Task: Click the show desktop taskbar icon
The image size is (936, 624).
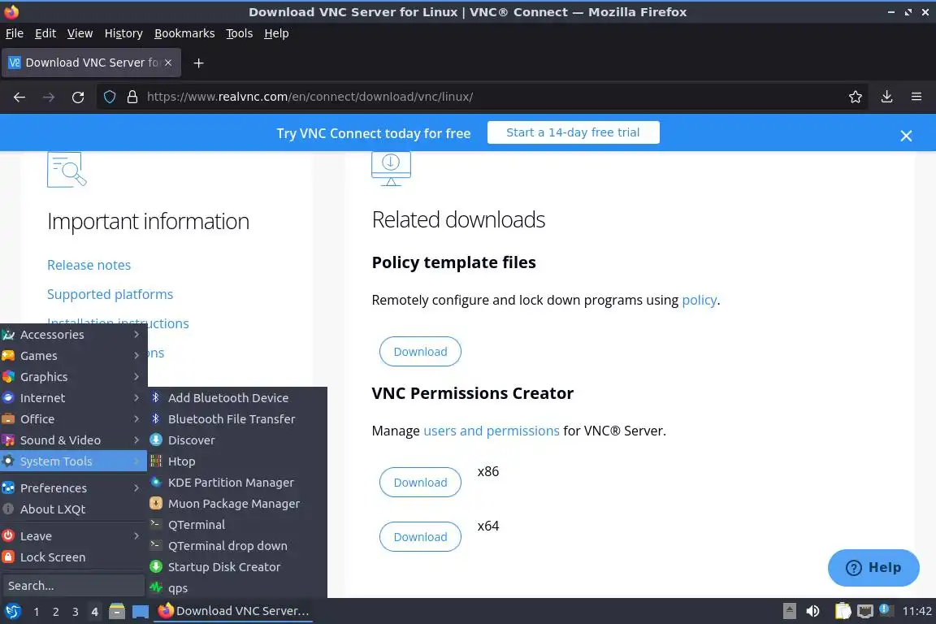Action: (141, 611)
